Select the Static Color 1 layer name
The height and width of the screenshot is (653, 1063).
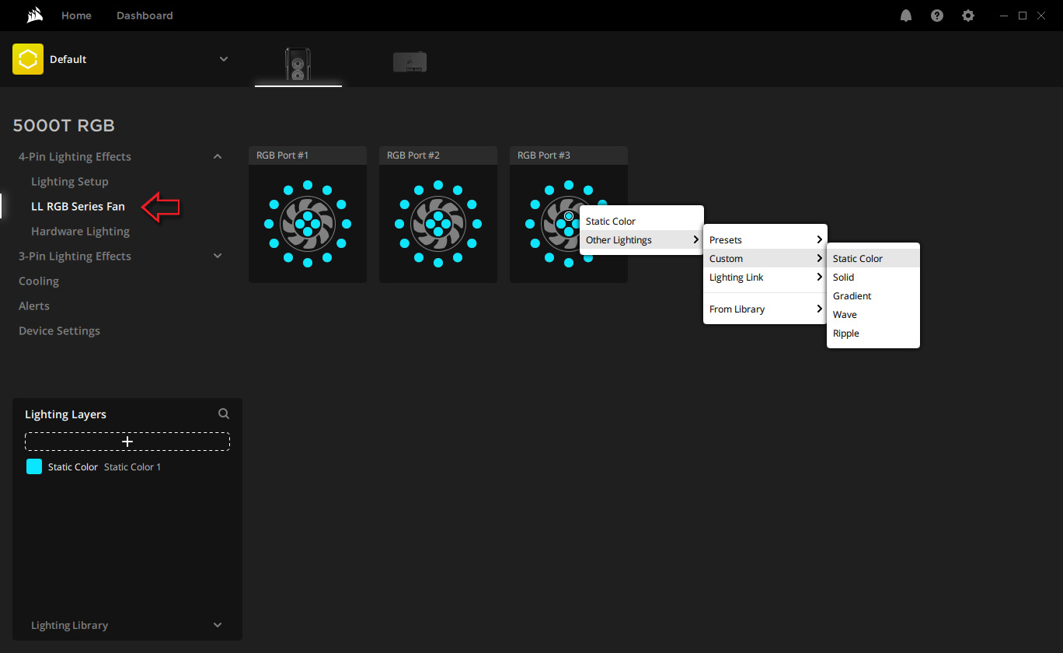click(x=133, y=467)
